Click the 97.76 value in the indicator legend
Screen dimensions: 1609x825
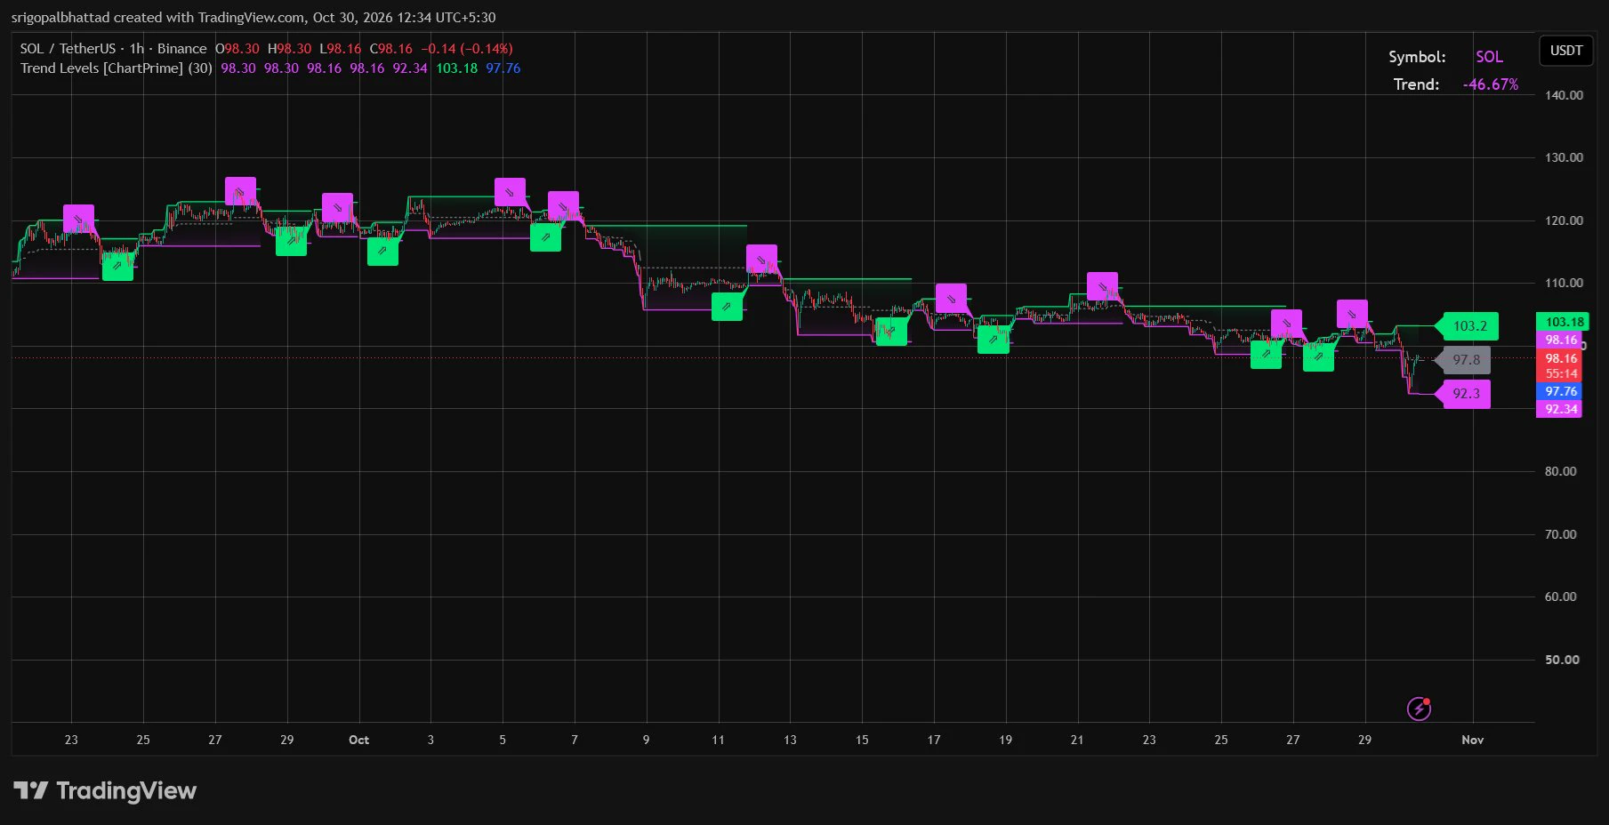(x=503, y=68)
